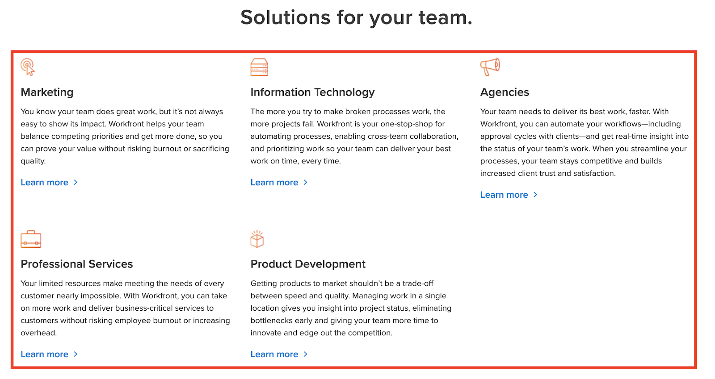This screenshot has width=715, height=379.
Task: Click the Agencies megaphone icon
Action: pos(490,67)
